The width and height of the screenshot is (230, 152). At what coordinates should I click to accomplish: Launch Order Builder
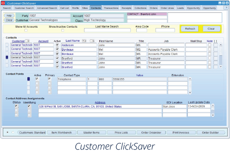point(210,132)
